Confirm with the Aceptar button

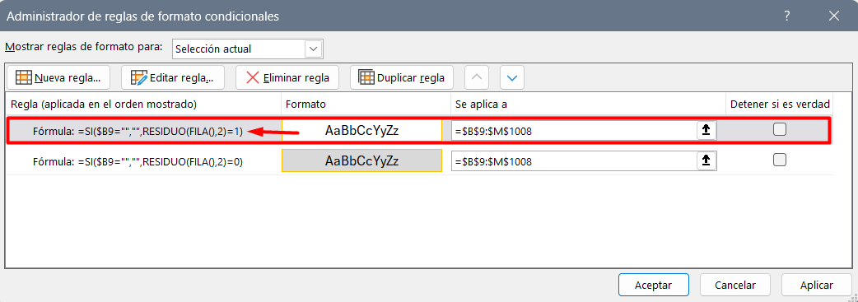coord(653,285)
